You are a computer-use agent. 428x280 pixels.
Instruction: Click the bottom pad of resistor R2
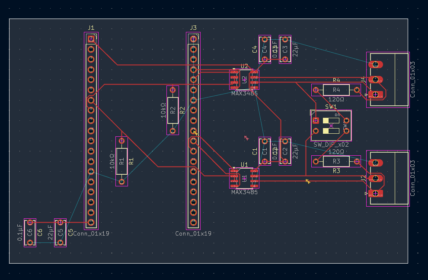point(172,131)
